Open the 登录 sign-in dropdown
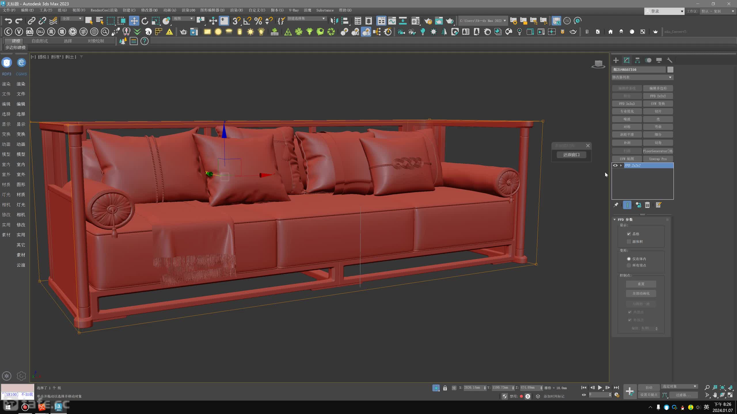 664,11
